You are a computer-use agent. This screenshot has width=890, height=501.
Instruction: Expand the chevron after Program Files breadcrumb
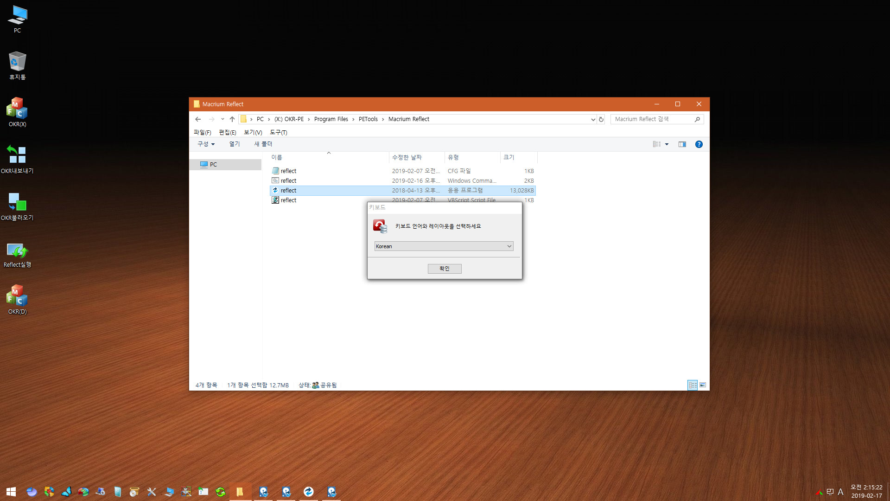[x=353, y=119]
